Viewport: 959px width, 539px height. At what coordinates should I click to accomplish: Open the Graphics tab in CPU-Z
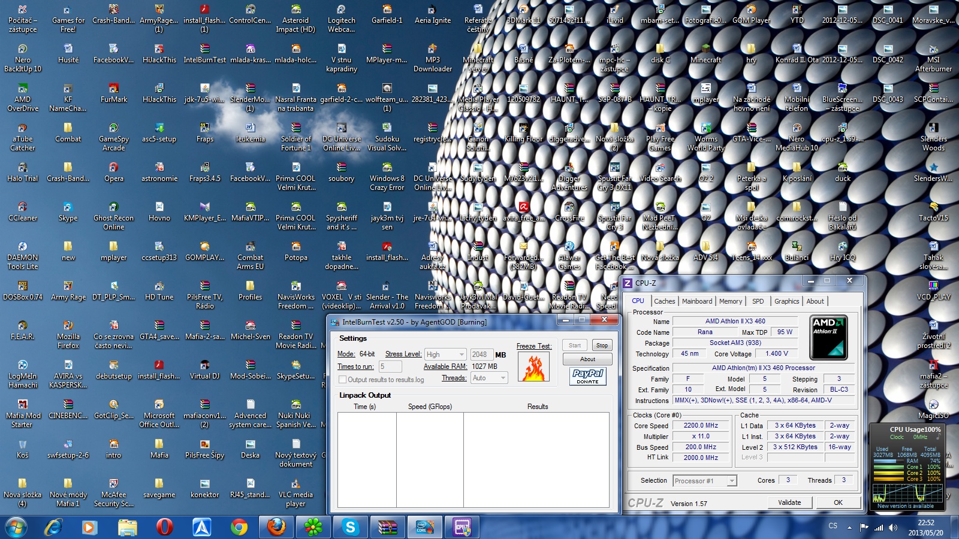tap(786, 301)
